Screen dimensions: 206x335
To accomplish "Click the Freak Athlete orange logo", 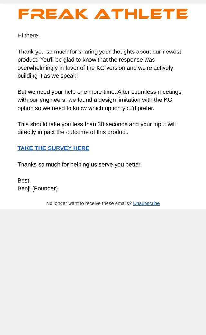I will pyautogui.click(x=103, y=14).
